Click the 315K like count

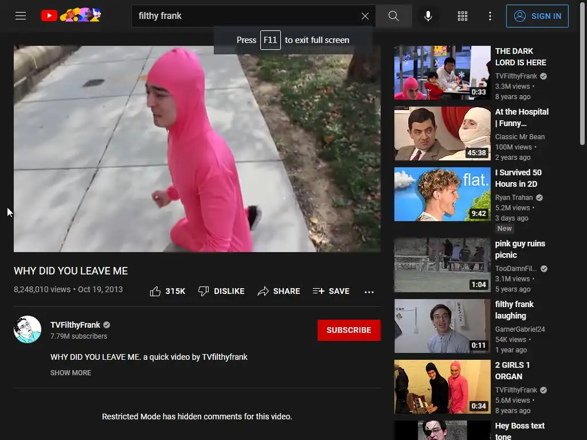(x=175, y=291)
